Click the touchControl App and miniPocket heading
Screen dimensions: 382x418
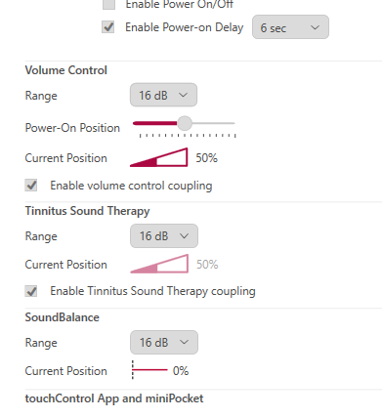[x=114, y=398]
